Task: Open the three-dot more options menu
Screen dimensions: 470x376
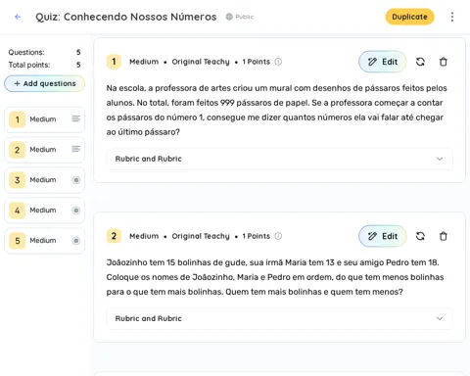Action: pyautogui.click(x=452, y=17)
